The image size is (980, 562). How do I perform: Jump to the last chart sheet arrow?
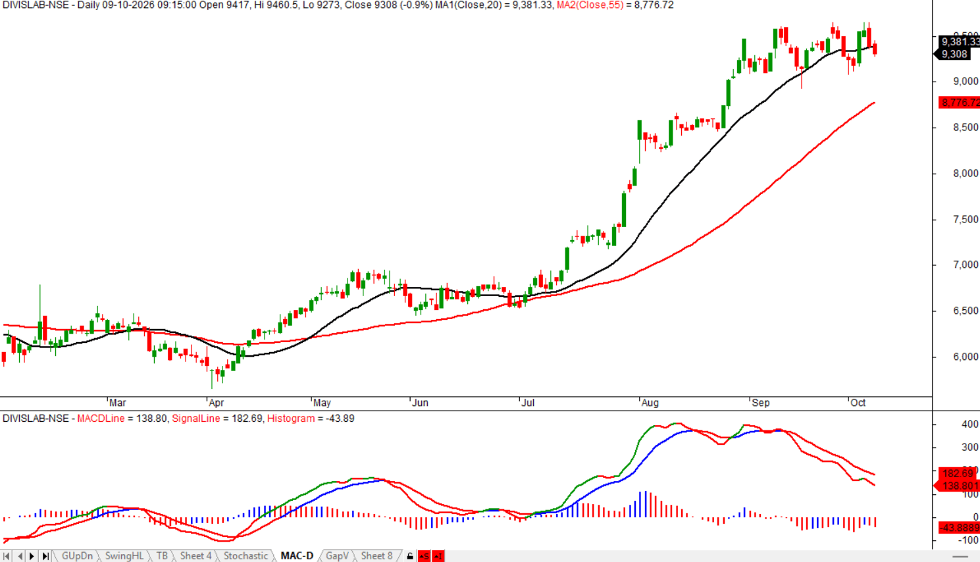pos(45,556)
